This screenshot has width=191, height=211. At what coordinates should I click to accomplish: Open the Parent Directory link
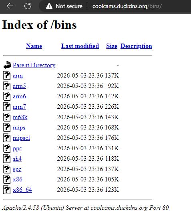[34, 65]
